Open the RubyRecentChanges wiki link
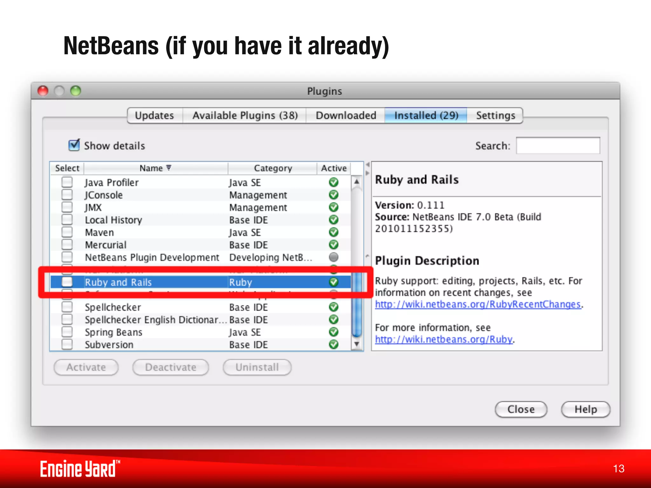This screenshot has height=488, width=651. [478, 304]
